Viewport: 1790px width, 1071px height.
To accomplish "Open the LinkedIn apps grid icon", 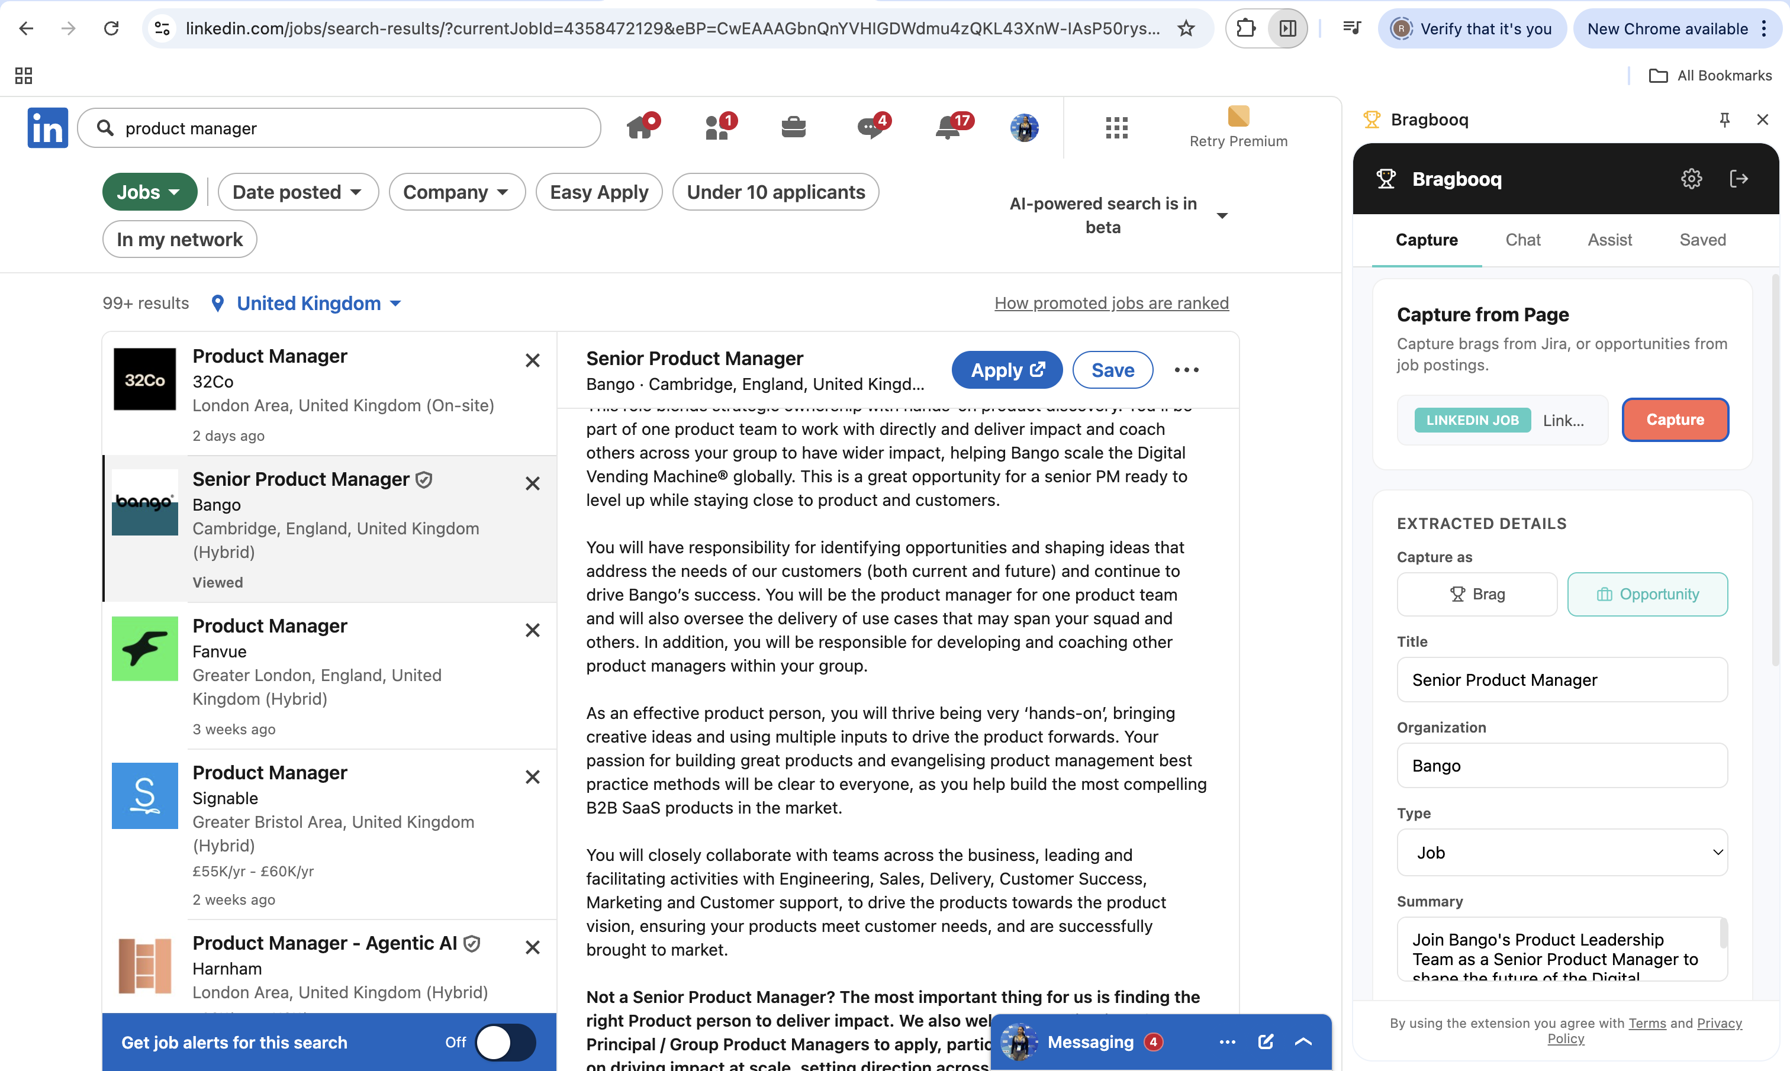I will pyautogui.click(x=1116, y=128).
